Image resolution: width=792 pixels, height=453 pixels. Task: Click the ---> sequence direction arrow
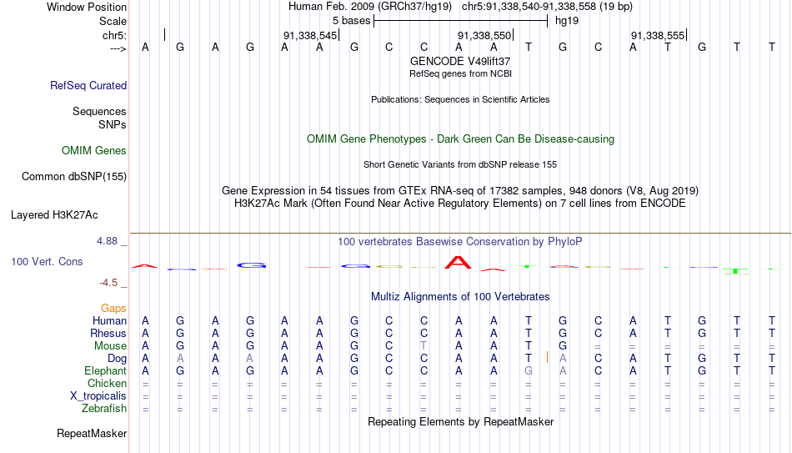(118, 48)
